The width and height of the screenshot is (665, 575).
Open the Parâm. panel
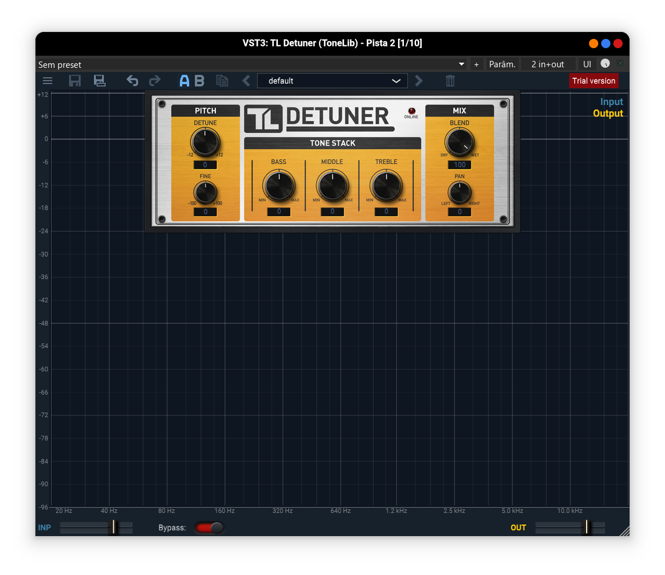point(503,64)
